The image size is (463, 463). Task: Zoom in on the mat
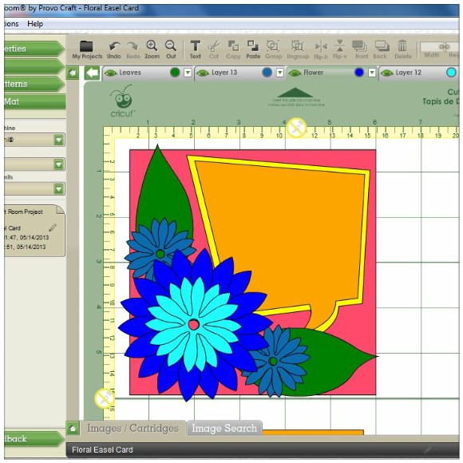point(152,49)
